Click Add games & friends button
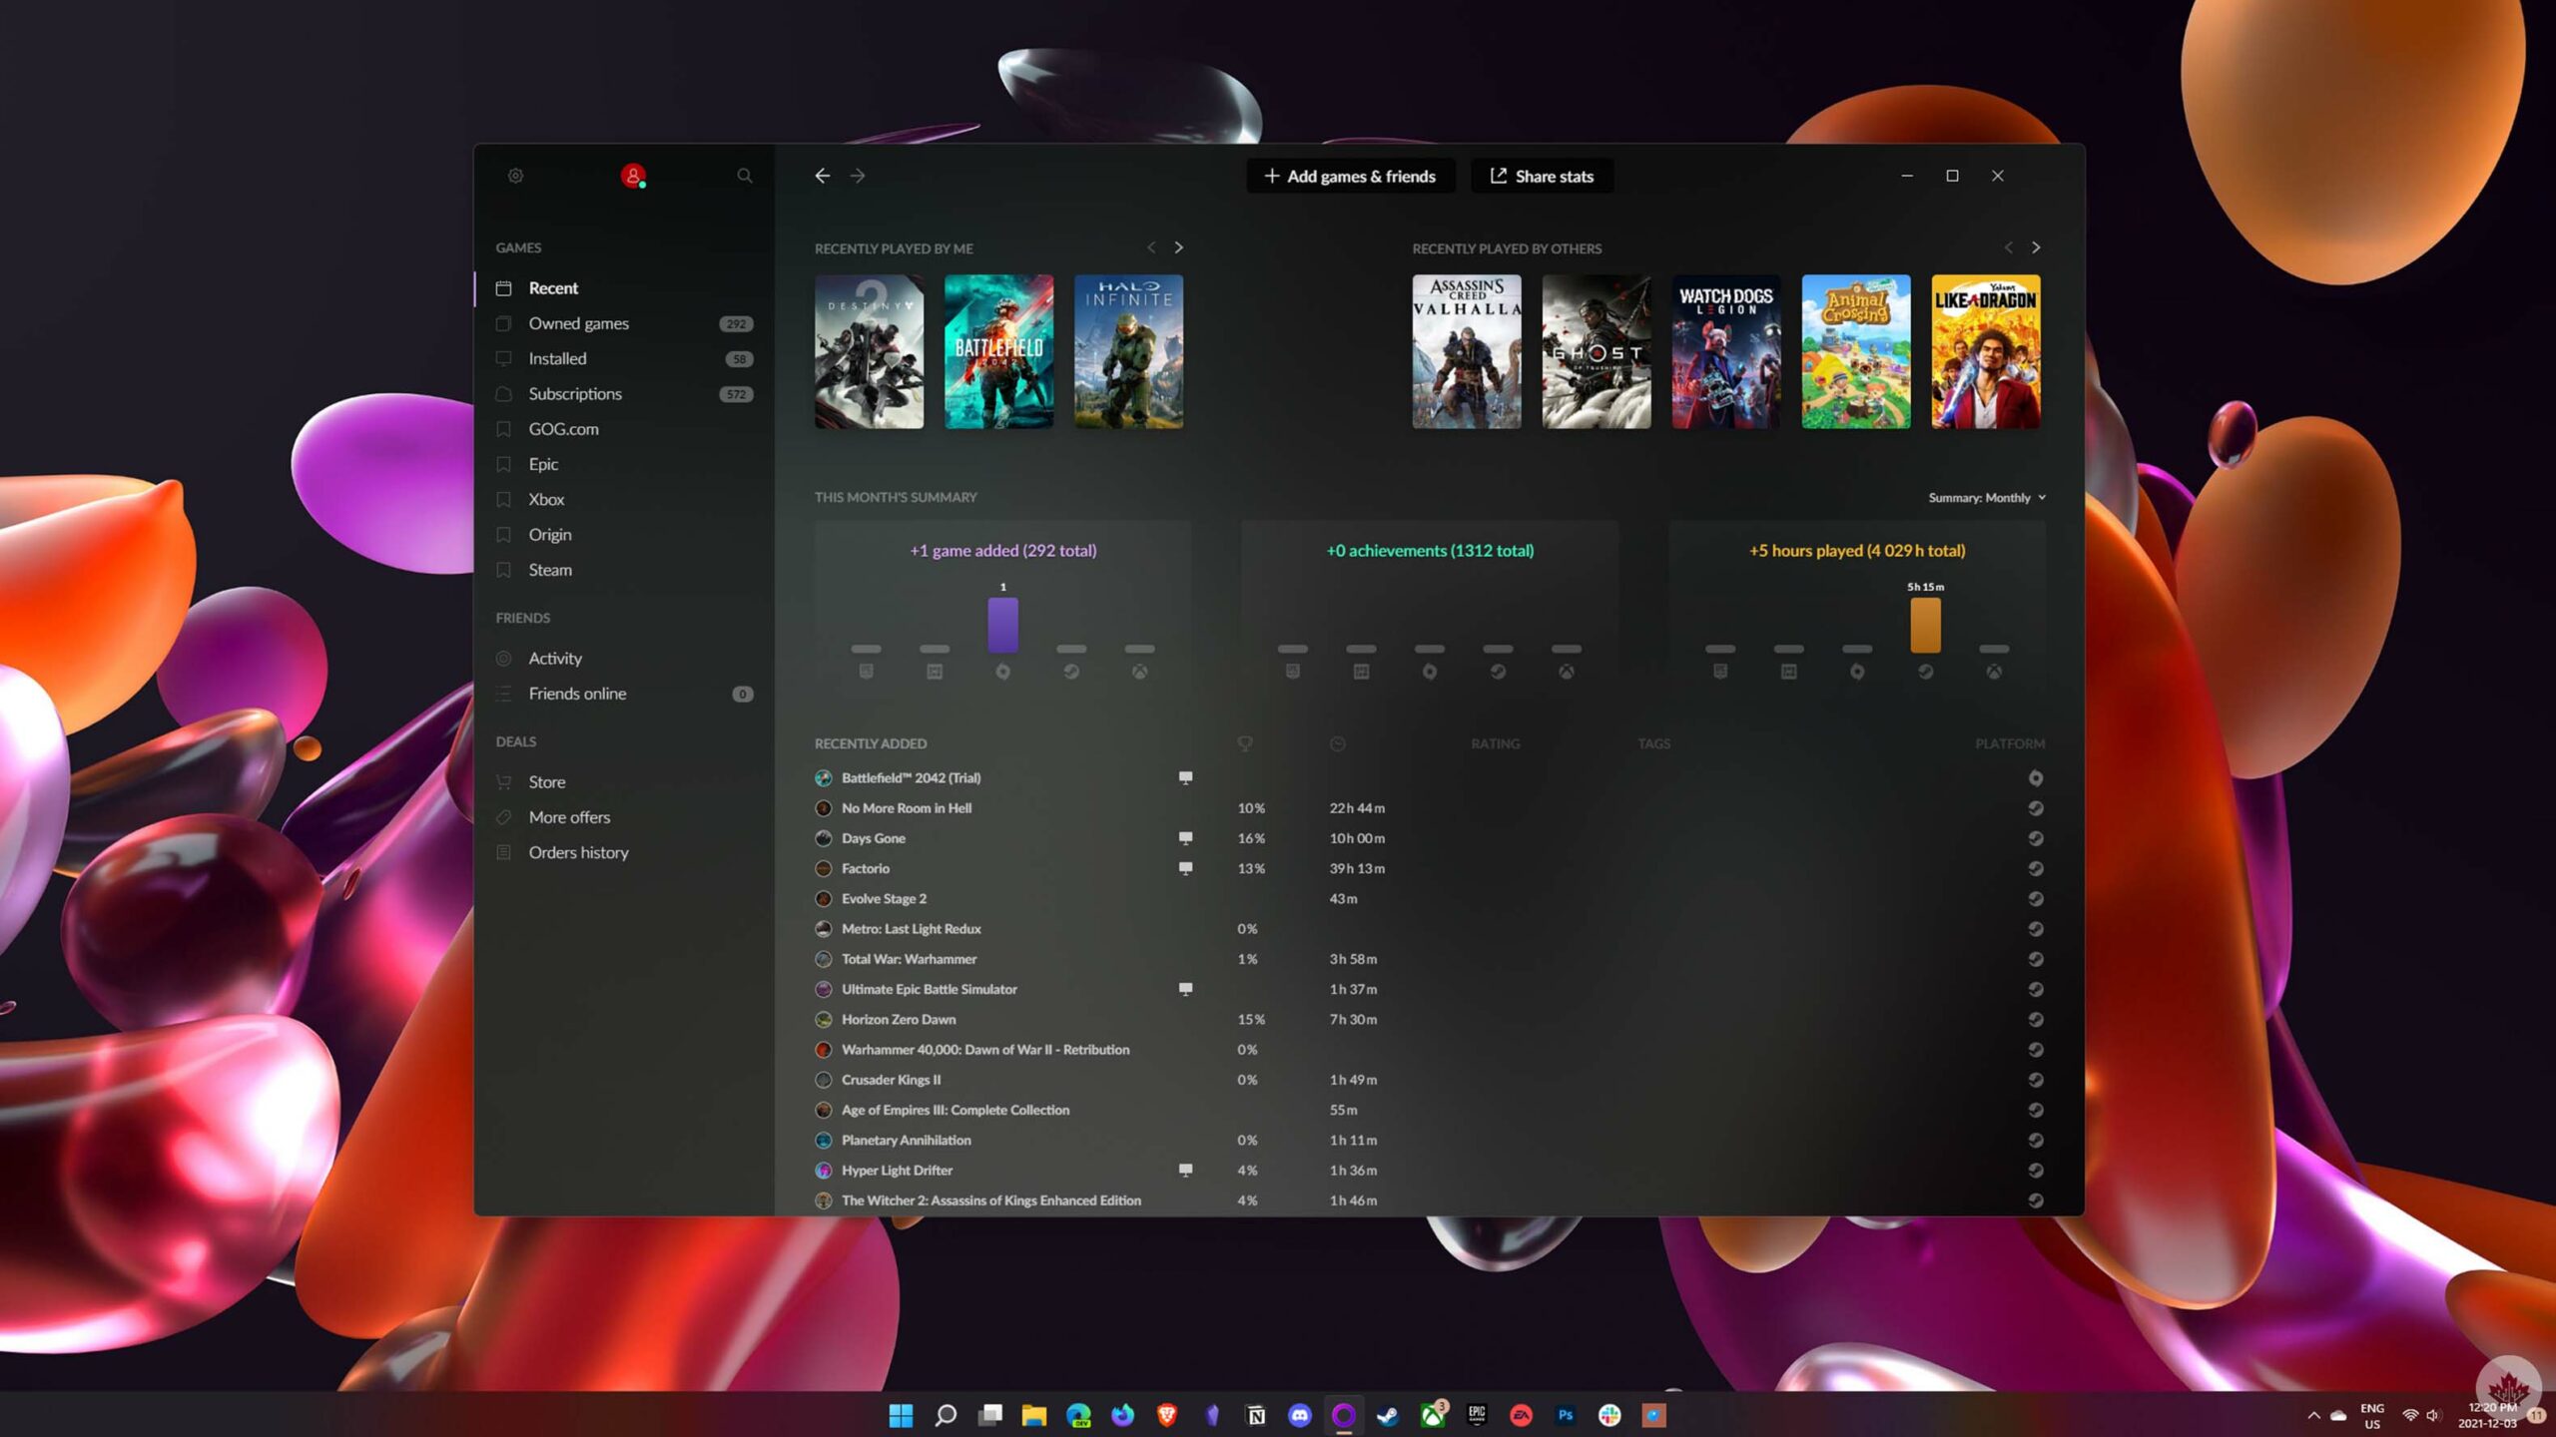 tap(1350, 177)
